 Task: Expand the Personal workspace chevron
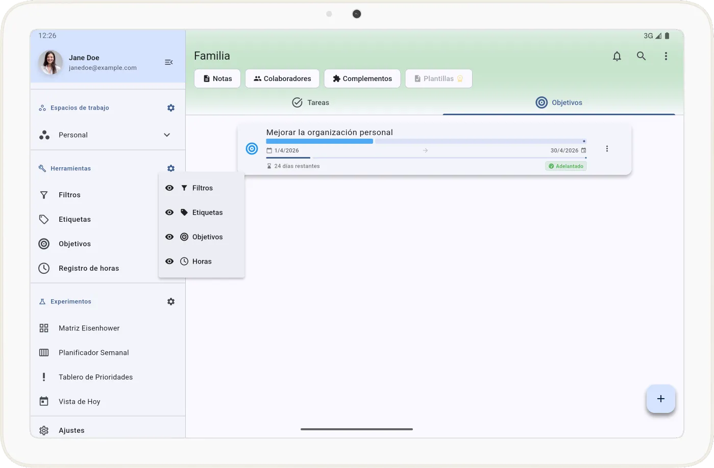coord(167,135)
